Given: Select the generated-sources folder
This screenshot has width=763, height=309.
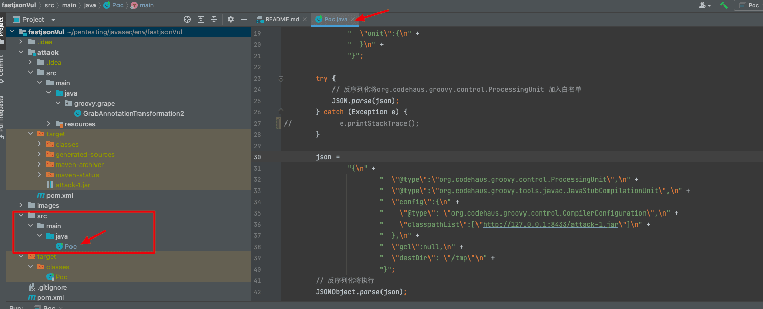Looking at the screenshot, I should 85,154.
